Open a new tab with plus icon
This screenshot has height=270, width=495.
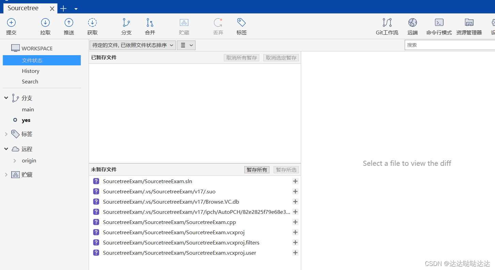click(63, 9)
